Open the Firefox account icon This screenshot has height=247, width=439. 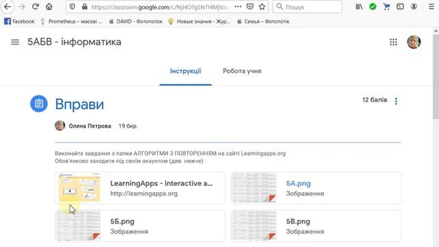[414, 7]
